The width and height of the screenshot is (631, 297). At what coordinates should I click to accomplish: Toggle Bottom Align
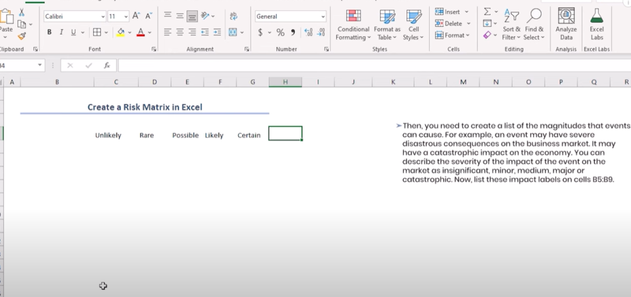click(192, 16)
